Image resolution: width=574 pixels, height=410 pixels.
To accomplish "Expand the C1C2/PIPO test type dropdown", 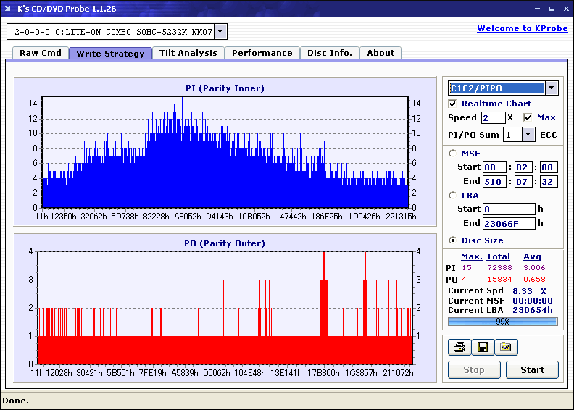I will [x=551, y=88].
